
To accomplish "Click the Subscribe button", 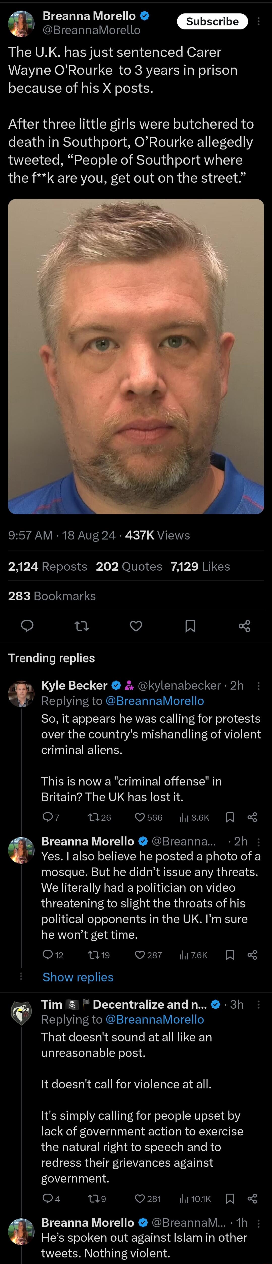I will [x=212, y=22].
